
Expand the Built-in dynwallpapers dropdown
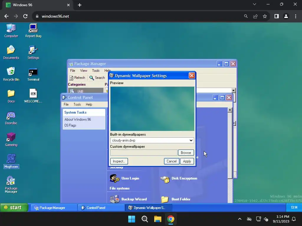coord(152,140)
